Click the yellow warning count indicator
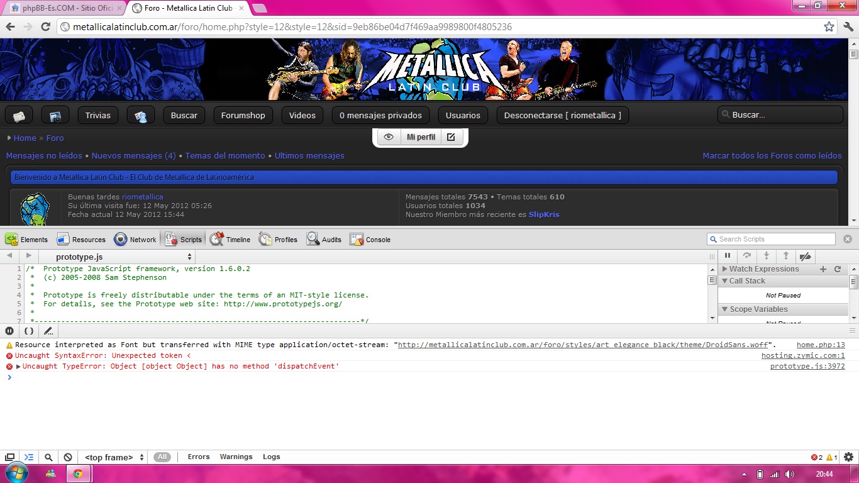The width and height of the screenshot is (859, 483). (831, 457)
